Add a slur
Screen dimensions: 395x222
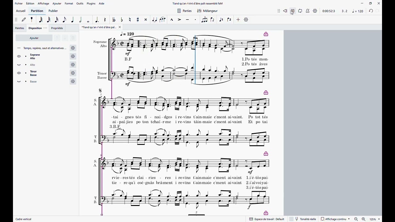162,19
